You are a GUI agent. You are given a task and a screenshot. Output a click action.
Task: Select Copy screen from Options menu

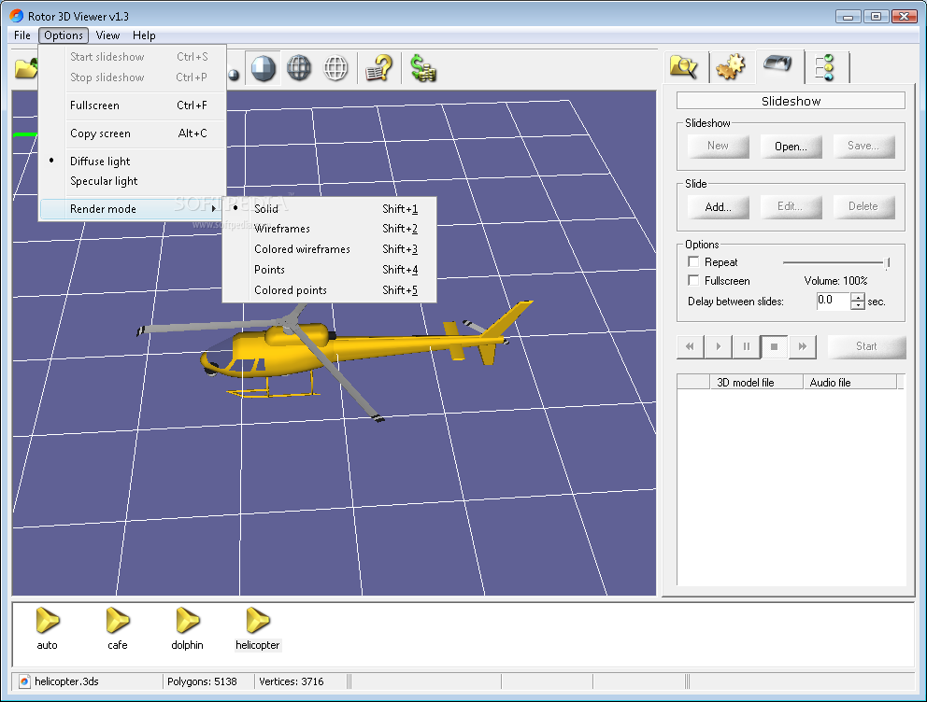(x=133, y=133)
